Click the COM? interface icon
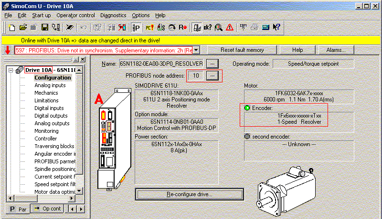The image size is (382, 219). pos(243,28)
